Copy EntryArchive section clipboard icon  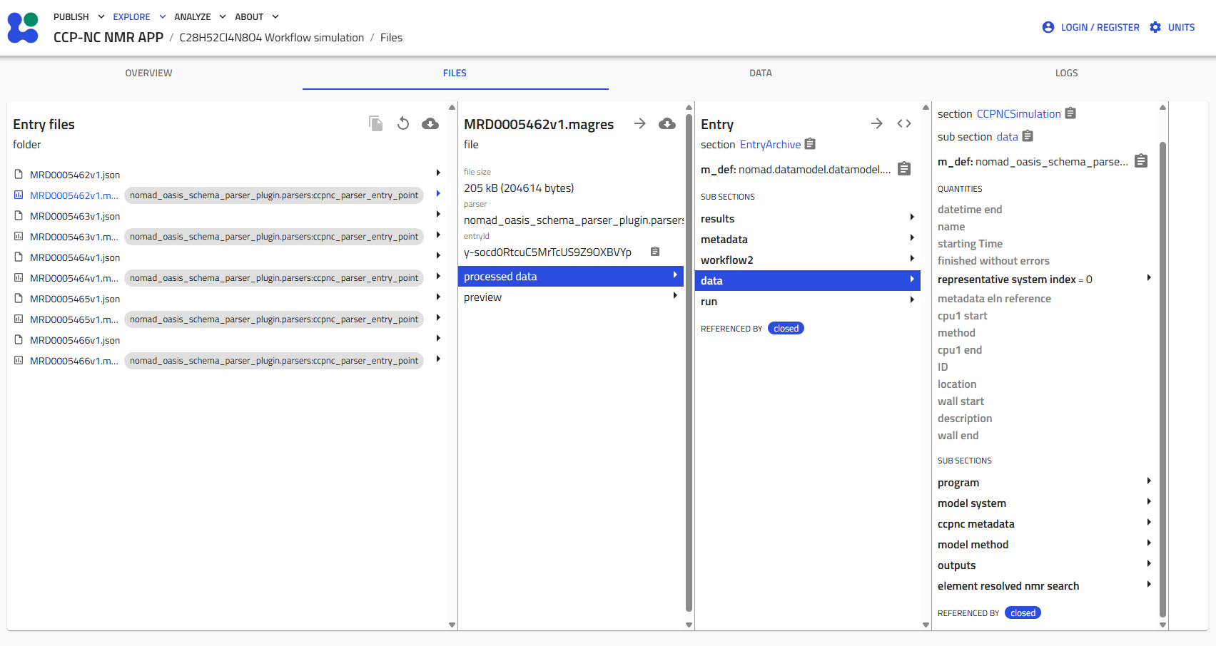810,144
